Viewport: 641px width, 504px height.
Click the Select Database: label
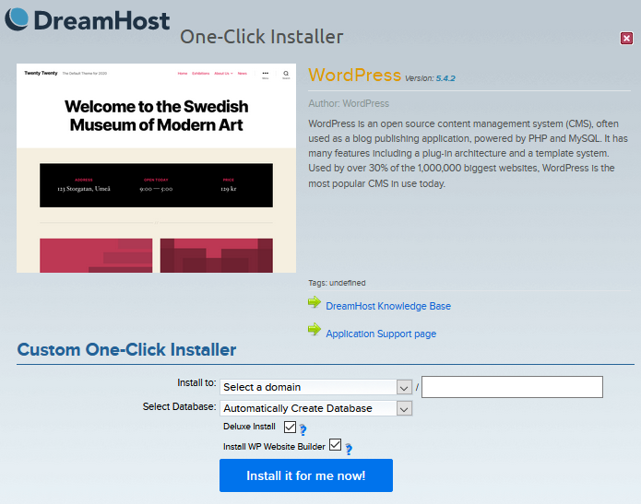tap(180, 407)
